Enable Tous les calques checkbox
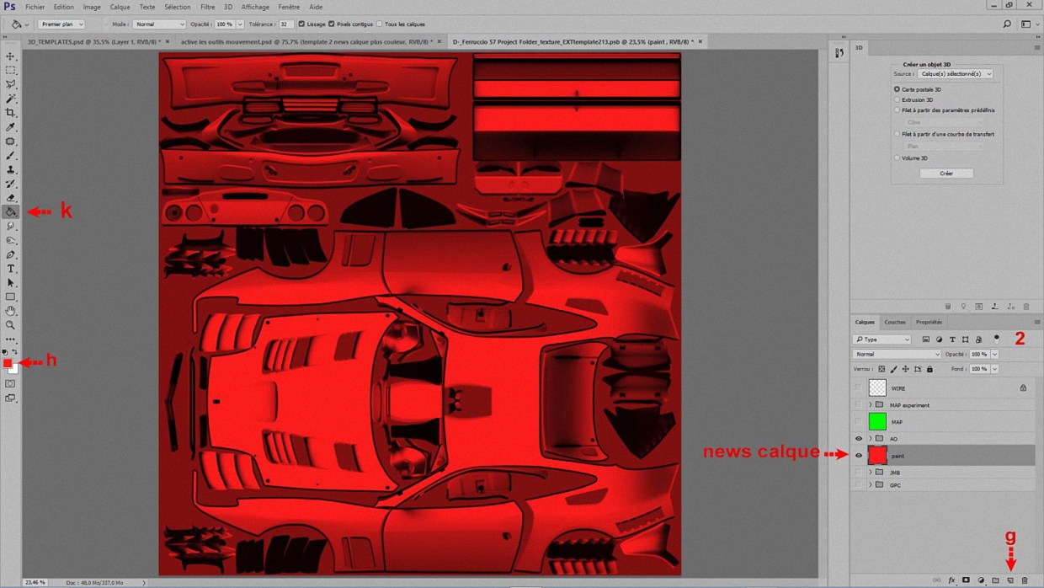Viewport: 1044px width, 588px height. [380, 24]
